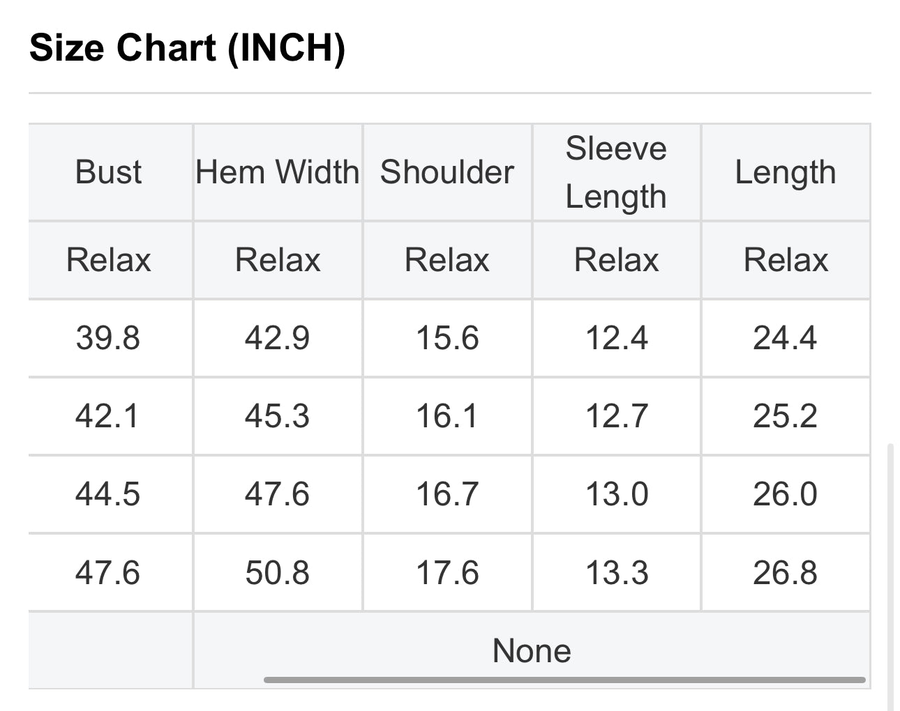Click the 26.8 length cell
This screenshot has height=711, width=900.
click(x=786, y=572)
